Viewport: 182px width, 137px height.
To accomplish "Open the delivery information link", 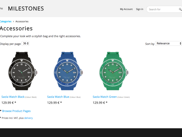I will pyautogui.click(x=28, y=118).
